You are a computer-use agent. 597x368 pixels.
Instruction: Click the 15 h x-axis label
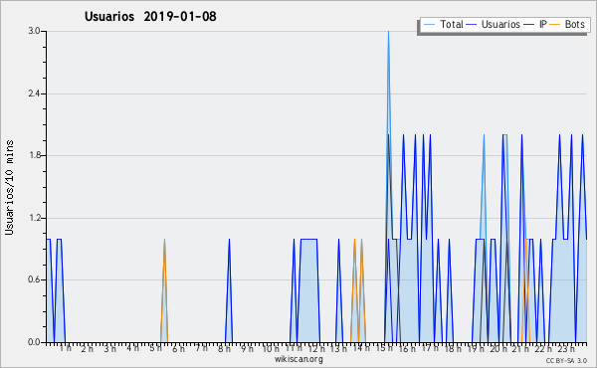(x=384, y=348)
